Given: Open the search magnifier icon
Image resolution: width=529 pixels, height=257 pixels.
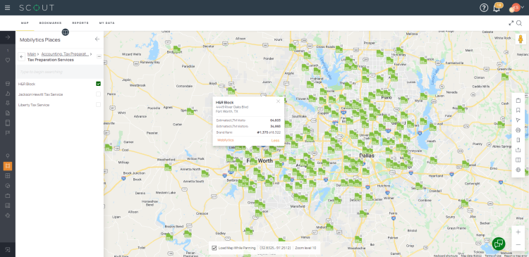Looking at the screenshot, I should pos(519,23).
